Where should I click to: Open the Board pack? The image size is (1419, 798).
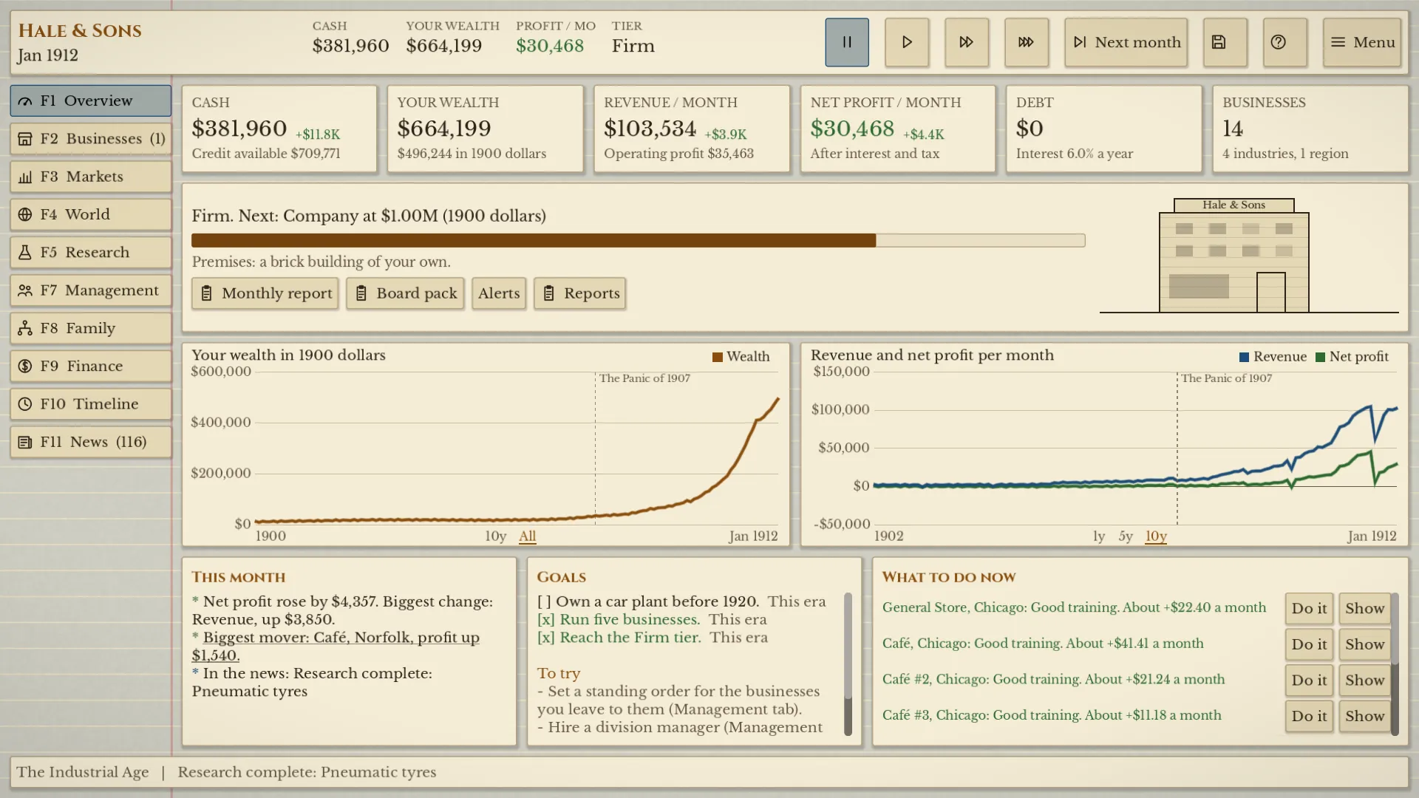405,293
